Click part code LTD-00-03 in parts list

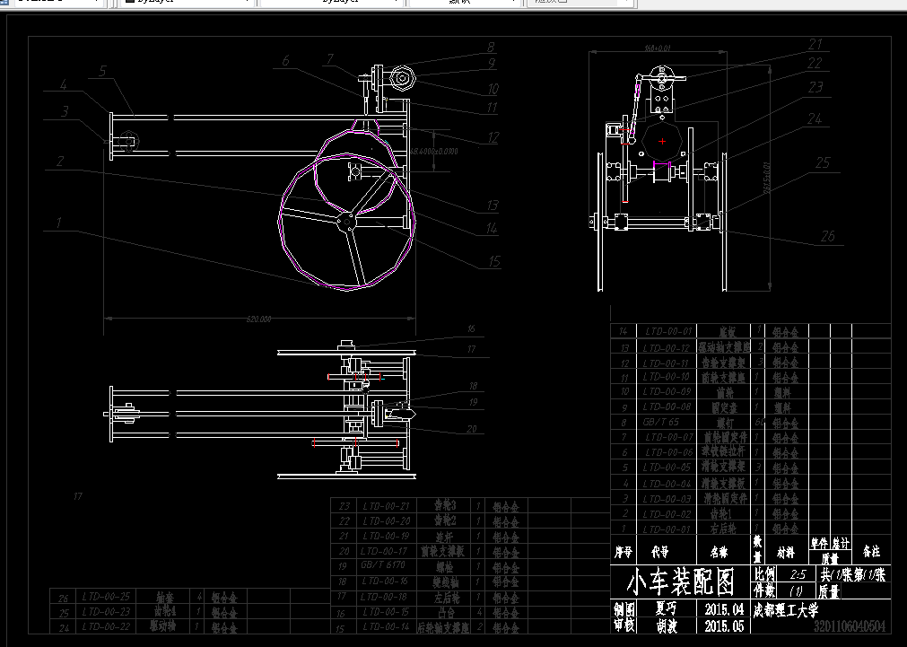[667, 499]
